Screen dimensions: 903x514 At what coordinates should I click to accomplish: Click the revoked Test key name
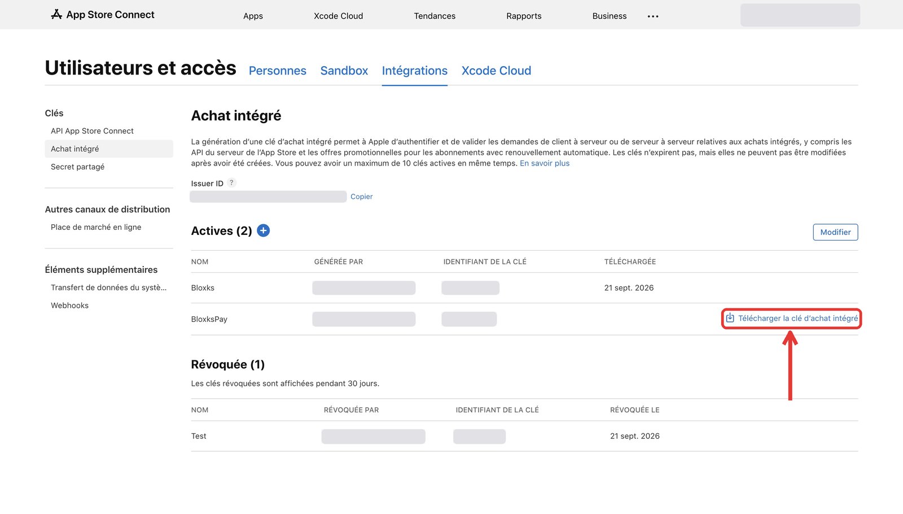(x=199, y=436)
